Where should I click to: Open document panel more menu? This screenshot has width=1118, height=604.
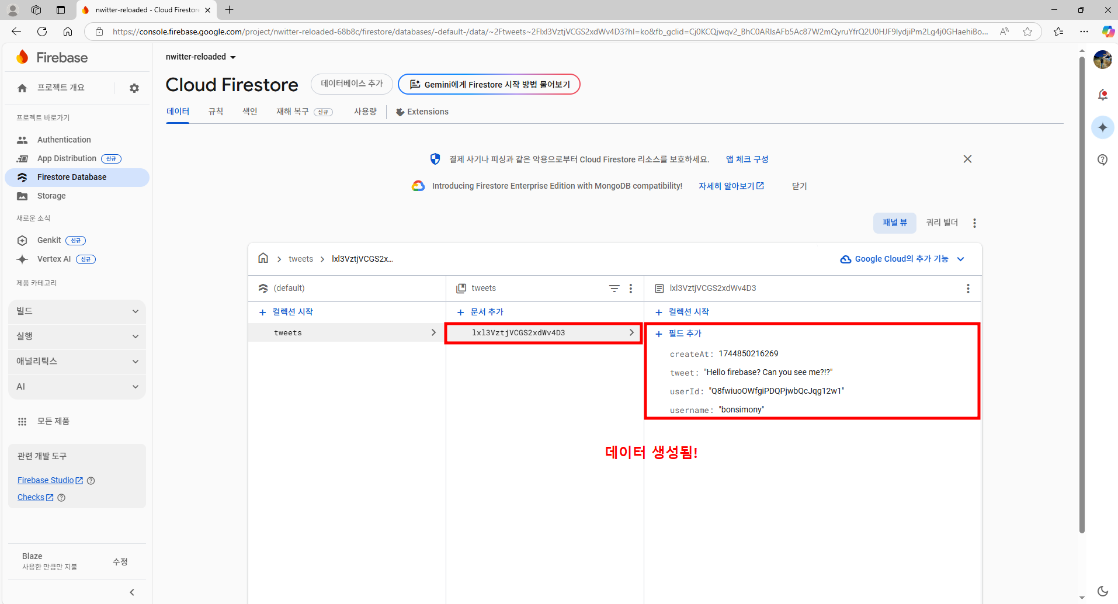tap(968, 289)
